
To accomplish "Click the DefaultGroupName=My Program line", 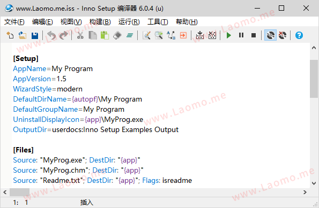I will click(69, 109).
